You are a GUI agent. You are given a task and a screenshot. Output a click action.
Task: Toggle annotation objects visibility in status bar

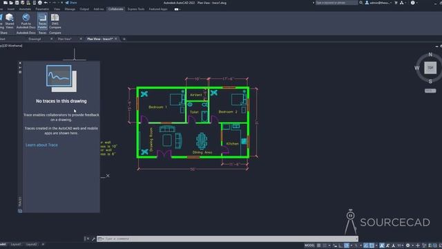[x=382, y=246]
